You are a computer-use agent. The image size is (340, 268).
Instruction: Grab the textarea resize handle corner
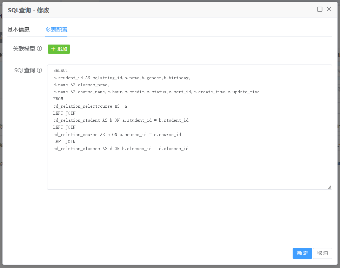tap(329, 187)
